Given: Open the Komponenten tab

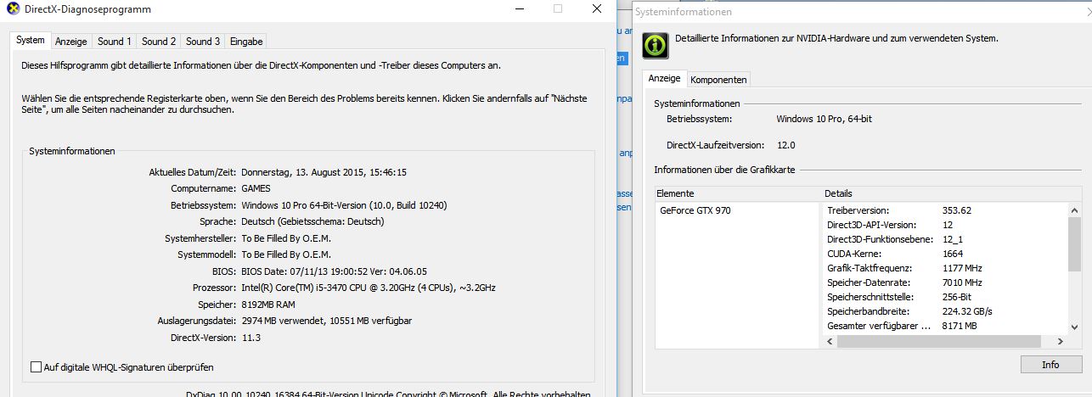Looking at the screenshot, I should [719, 80].
